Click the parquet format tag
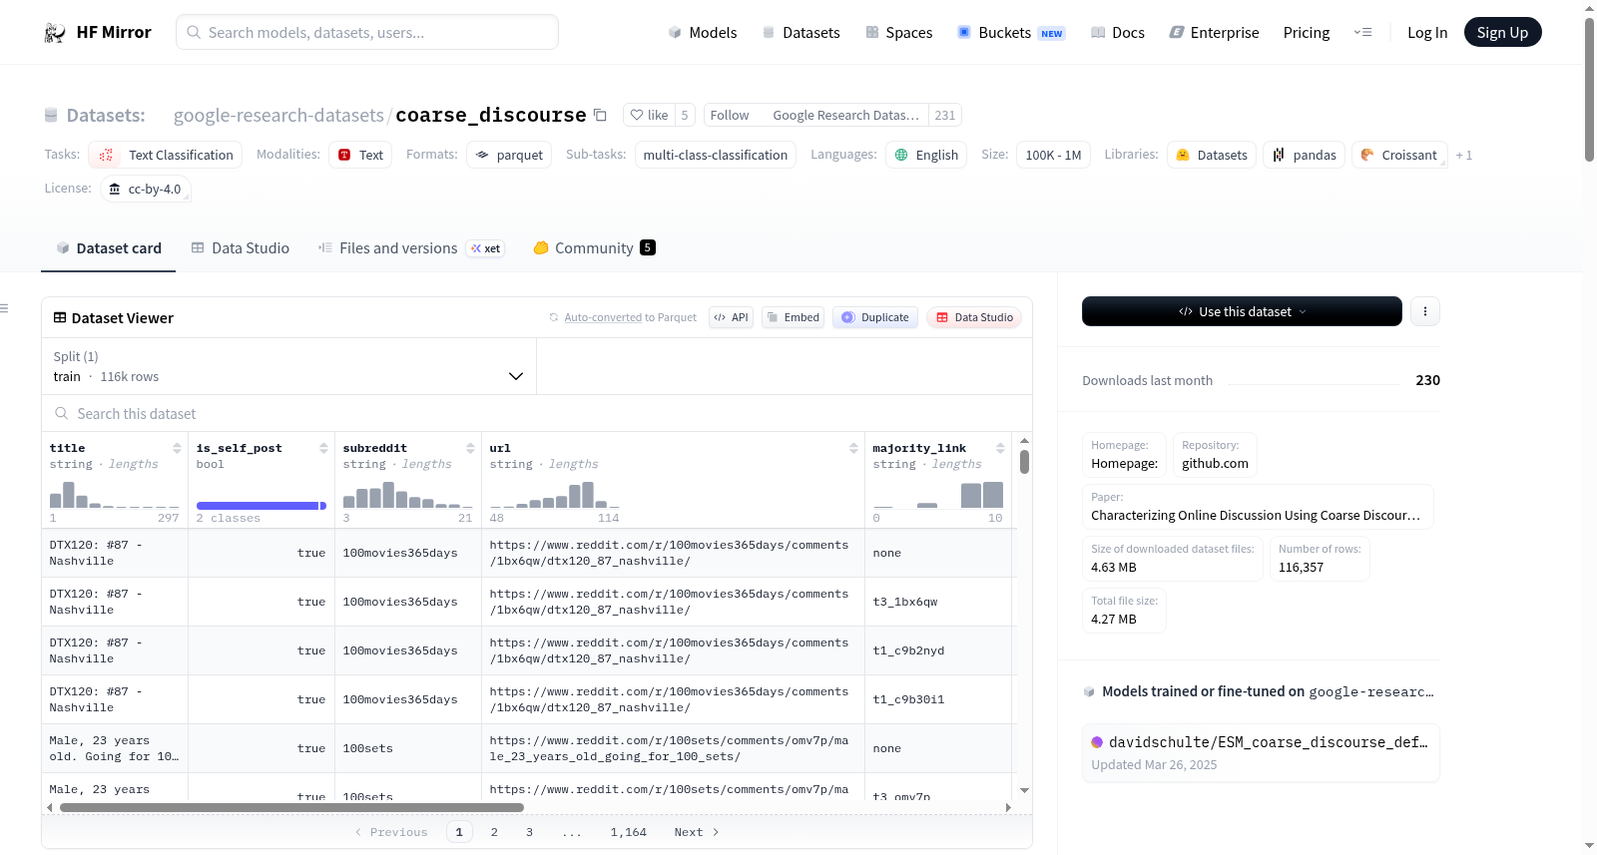This screenshot has width=1597, height=855. click(509, 155)
